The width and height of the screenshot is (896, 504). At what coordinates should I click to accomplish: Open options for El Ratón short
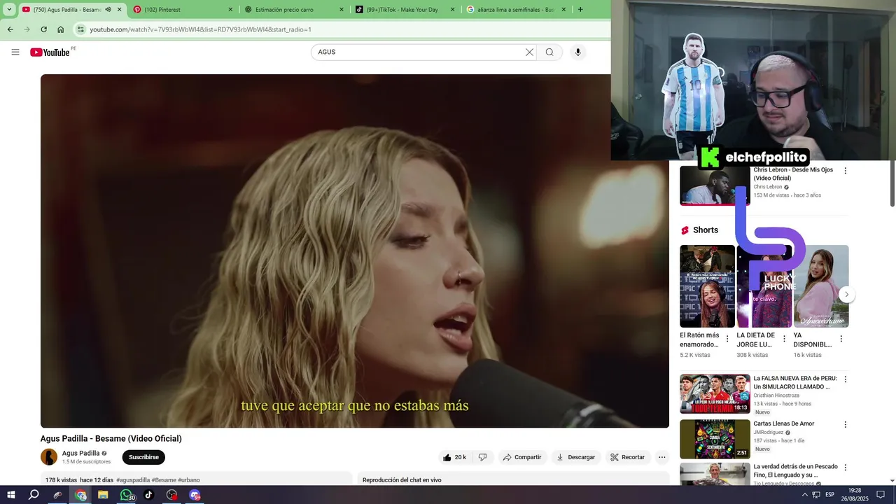pyautogui.click(x=727, y=339)
